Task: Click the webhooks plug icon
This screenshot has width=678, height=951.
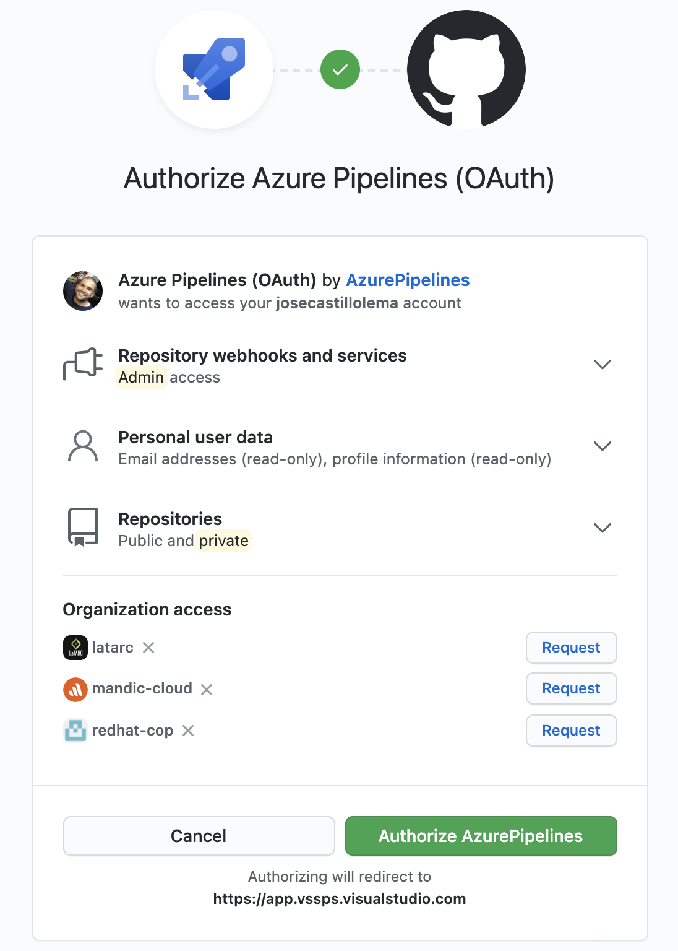Action: tap(83, 364)
